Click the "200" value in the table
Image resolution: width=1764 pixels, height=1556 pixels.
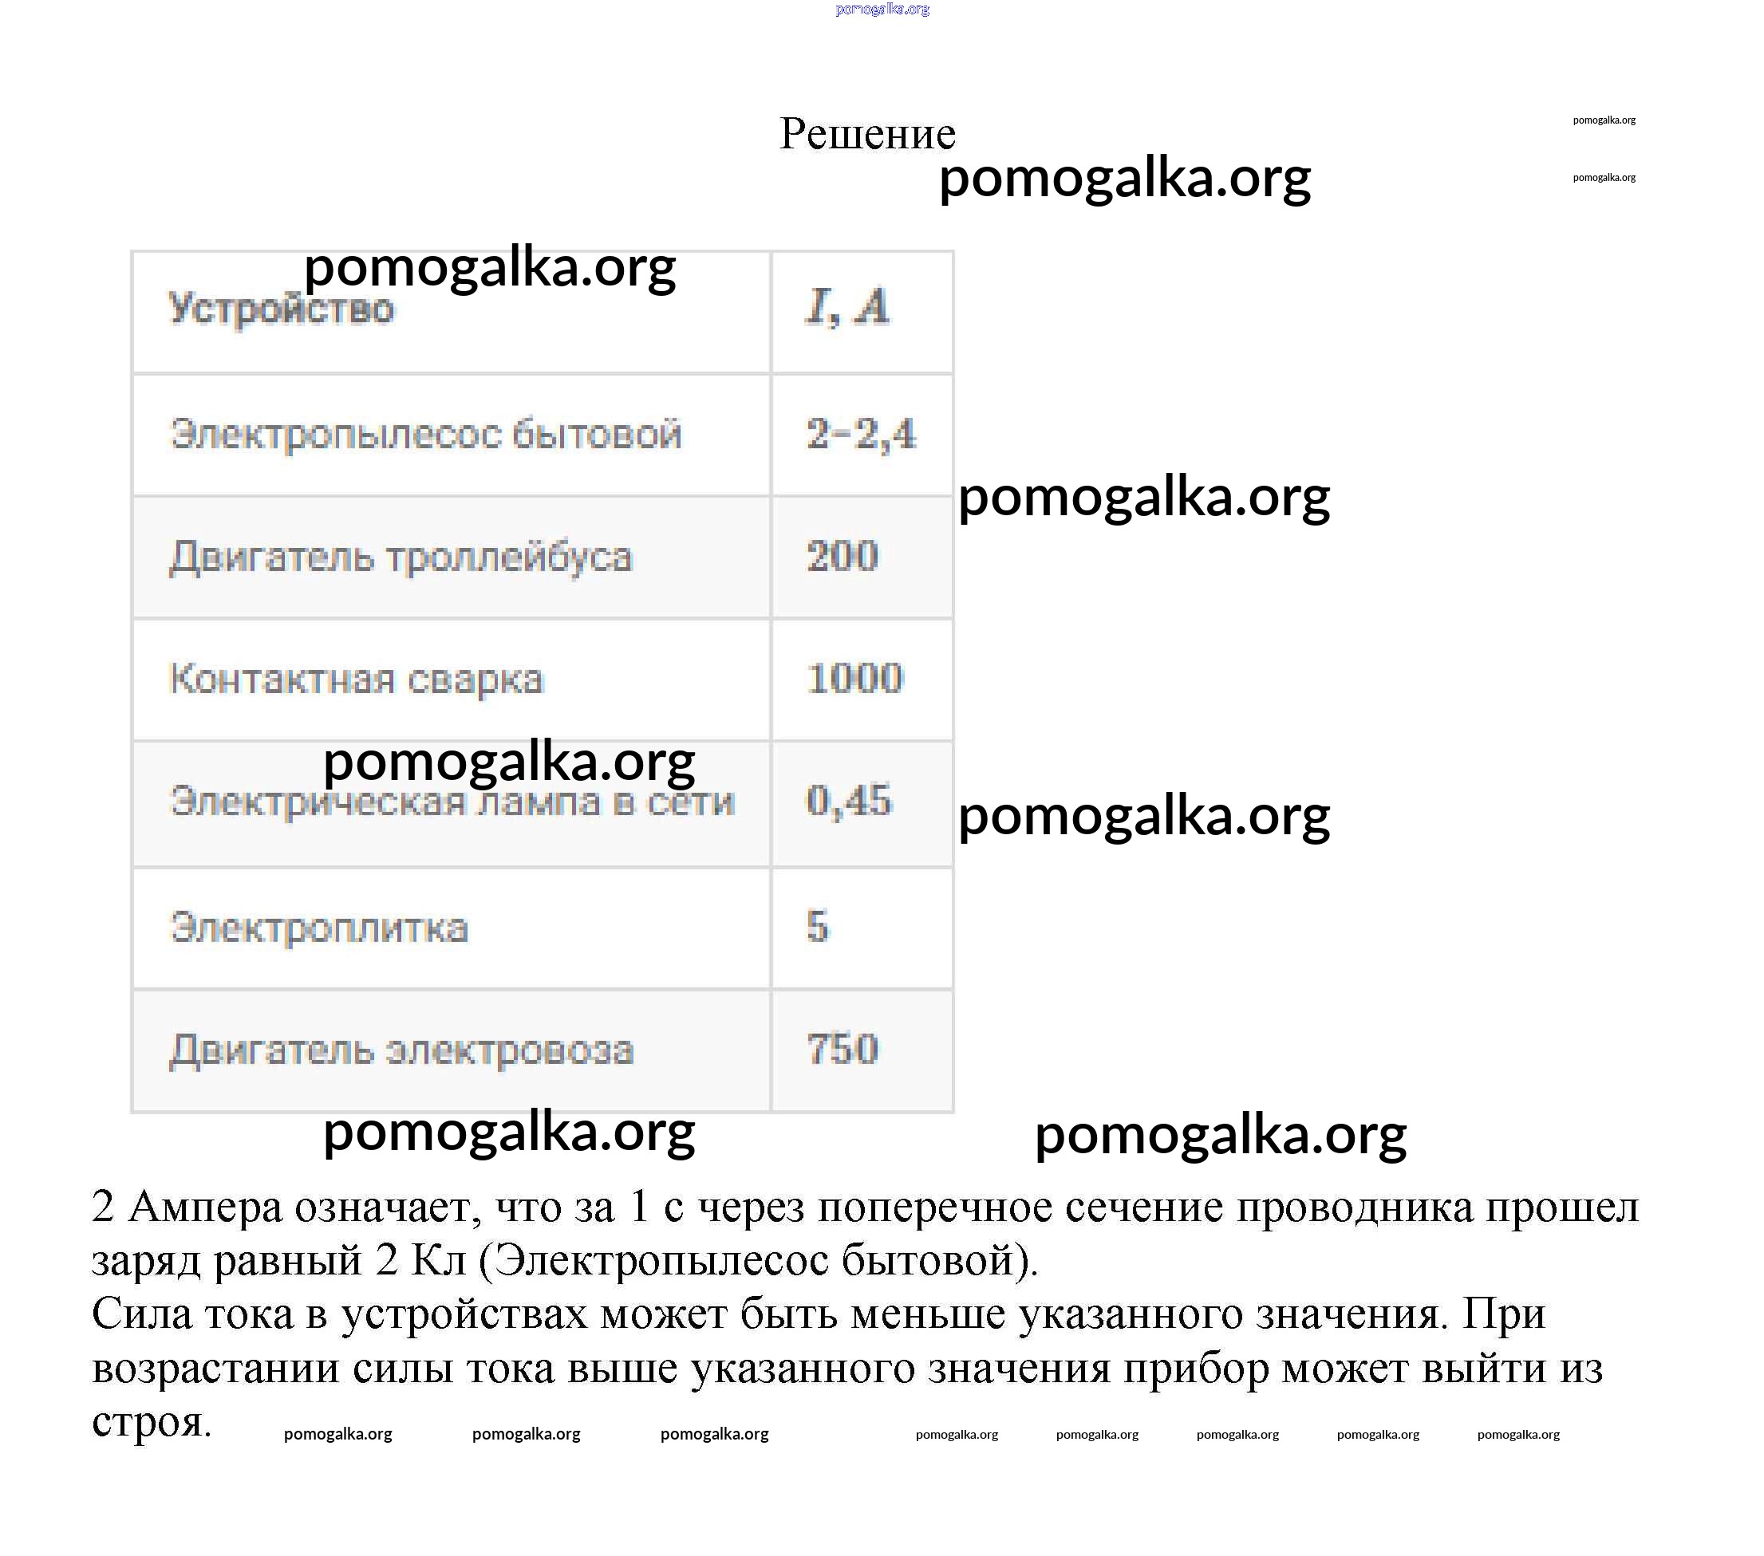click(x=843, y=557)
